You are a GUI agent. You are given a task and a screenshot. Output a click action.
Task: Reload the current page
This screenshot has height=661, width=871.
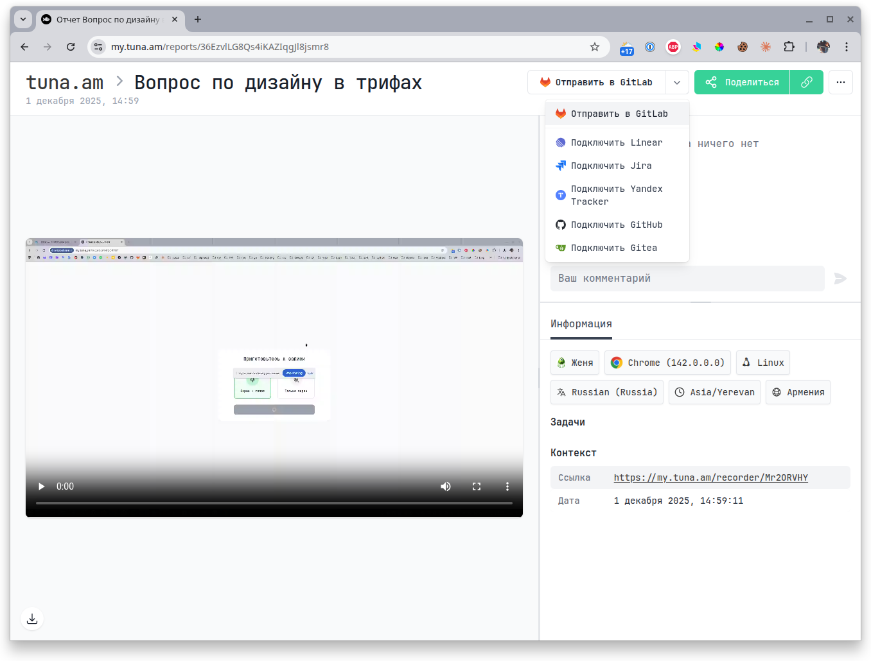(x=71, y=47)
